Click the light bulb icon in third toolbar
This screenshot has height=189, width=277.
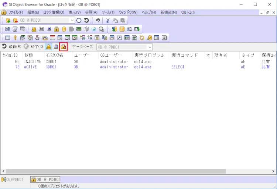[164, 38]
